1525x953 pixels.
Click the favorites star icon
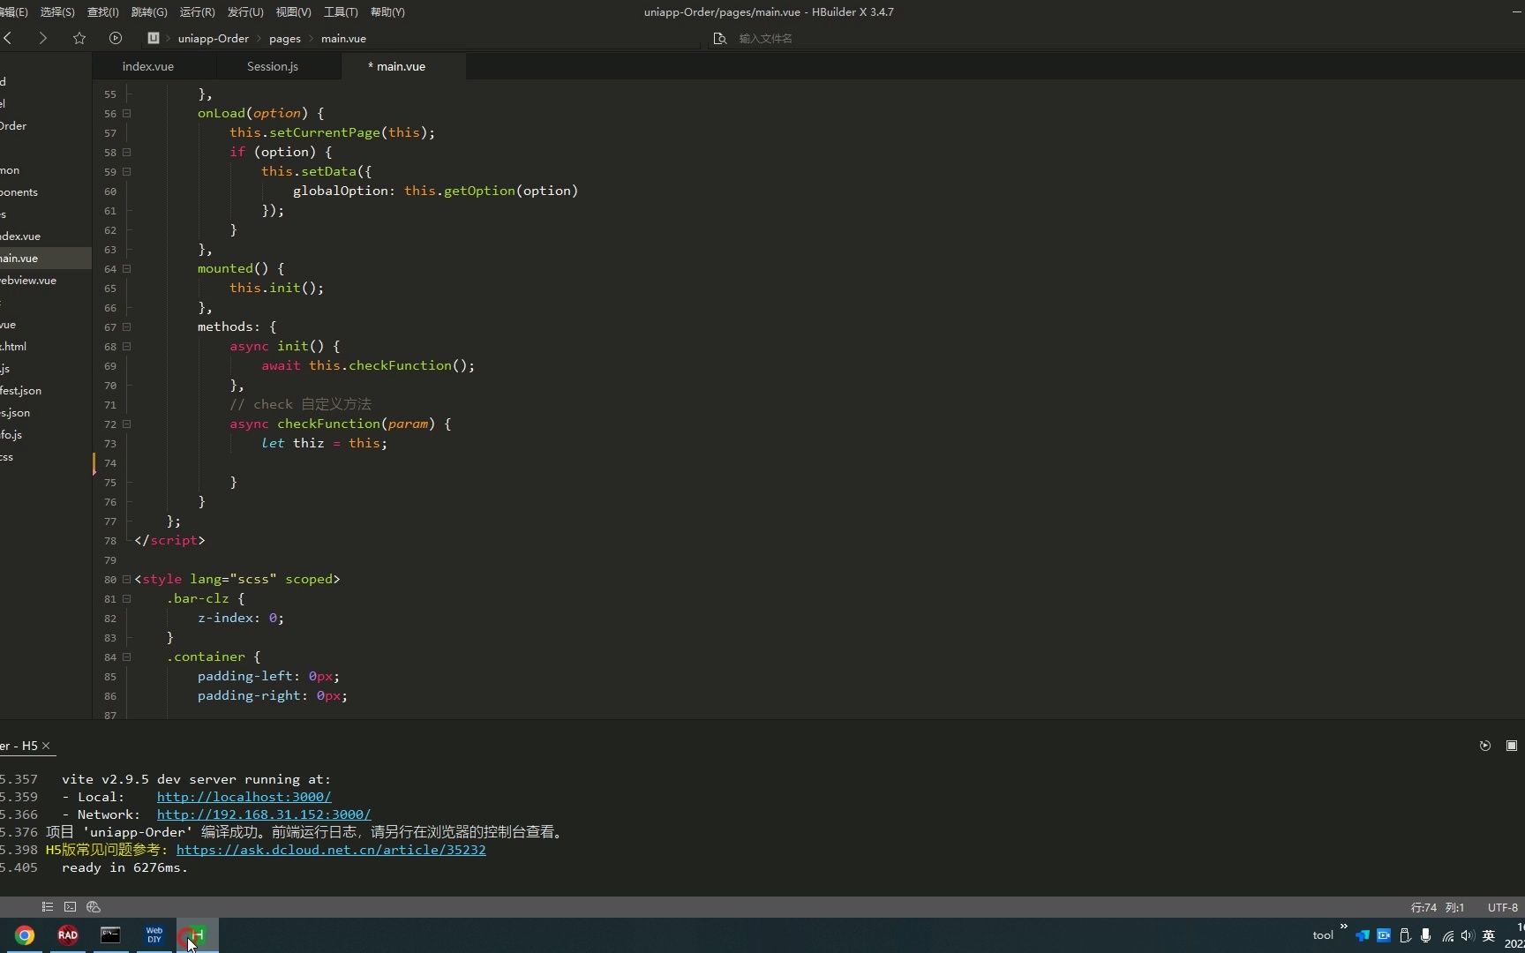(x=79, y=38)
